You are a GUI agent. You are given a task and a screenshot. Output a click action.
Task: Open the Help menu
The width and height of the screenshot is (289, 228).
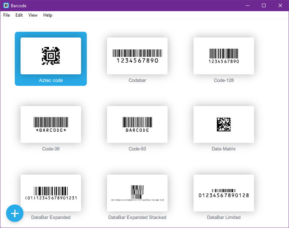tap(48, 15)
